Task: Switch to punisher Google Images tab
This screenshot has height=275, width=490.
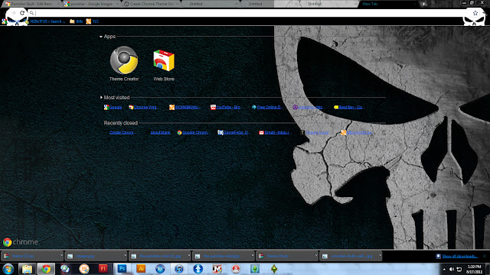Action: click(x=91, y=4)
